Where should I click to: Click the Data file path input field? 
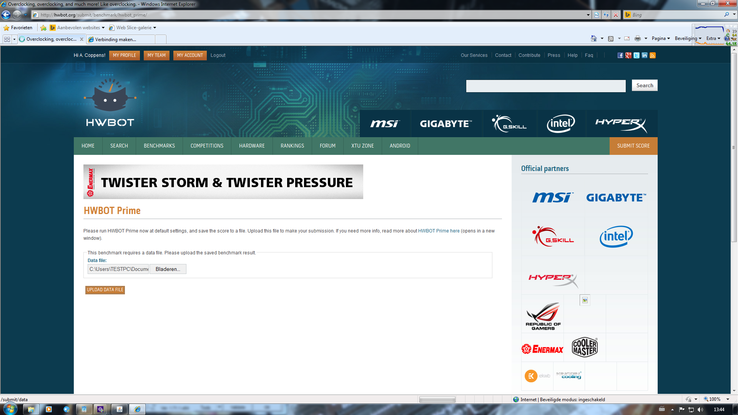[118, 269]
